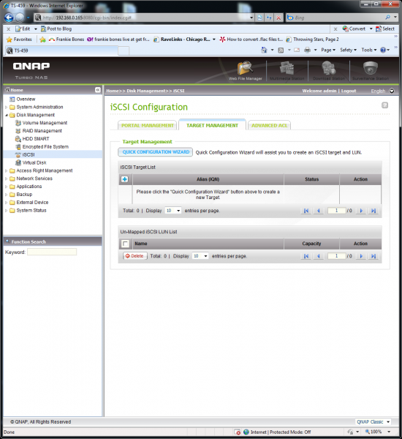Click Quick Configuration Wizard button
The image size is (402, 439).
point(156,152)
